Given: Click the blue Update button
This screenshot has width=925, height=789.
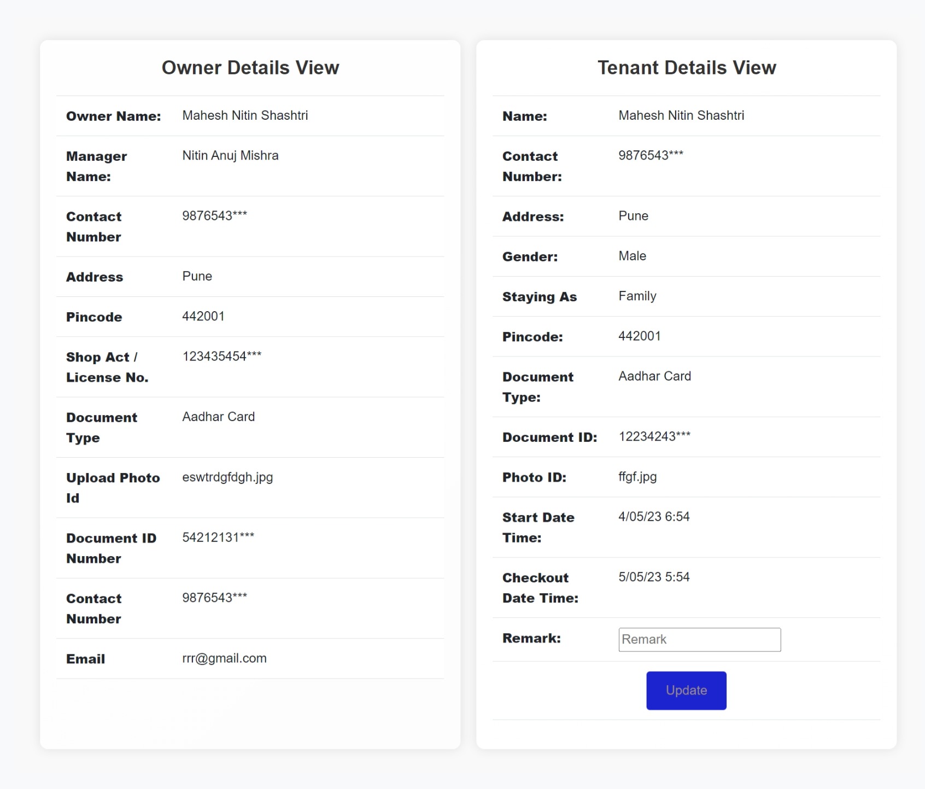Looking at the screenshot, I should (686, 691).
